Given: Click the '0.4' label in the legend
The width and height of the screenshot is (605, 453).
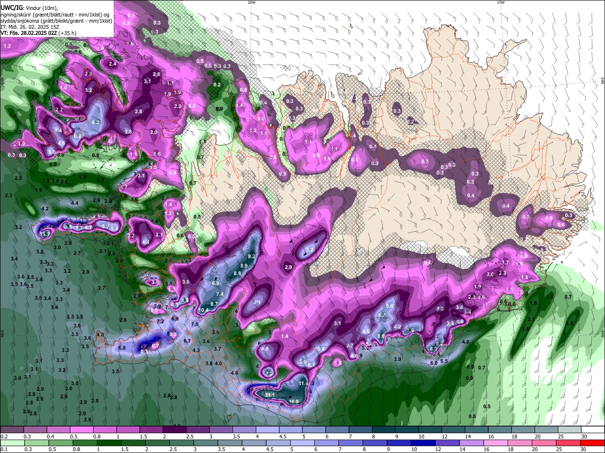Looking at the screenshot, I should (x=51, y=436).
